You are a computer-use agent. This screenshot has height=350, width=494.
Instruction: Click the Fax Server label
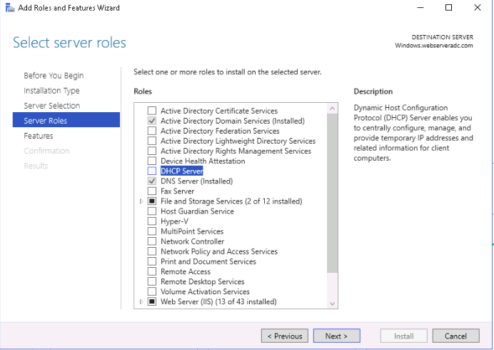coord(177,191)
